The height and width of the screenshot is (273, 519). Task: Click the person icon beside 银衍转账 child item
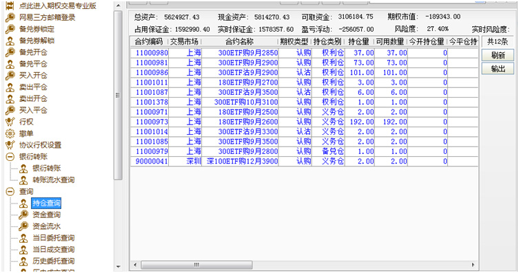point(23,168)
